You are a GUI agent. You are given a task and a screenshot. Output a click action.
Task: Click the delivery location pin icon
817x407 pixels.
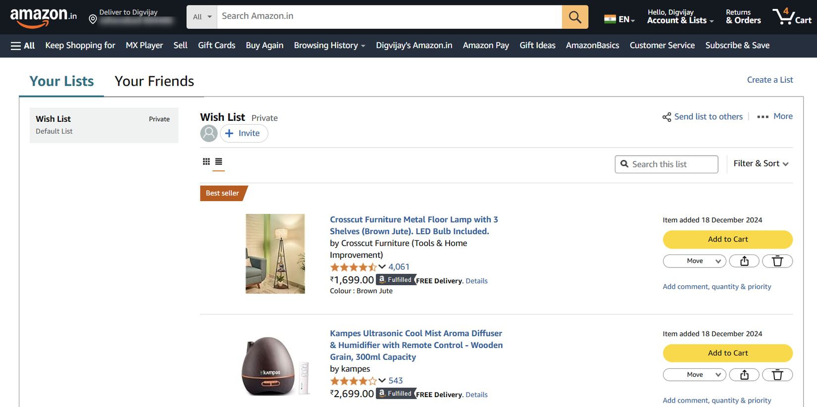click(93, 19)
